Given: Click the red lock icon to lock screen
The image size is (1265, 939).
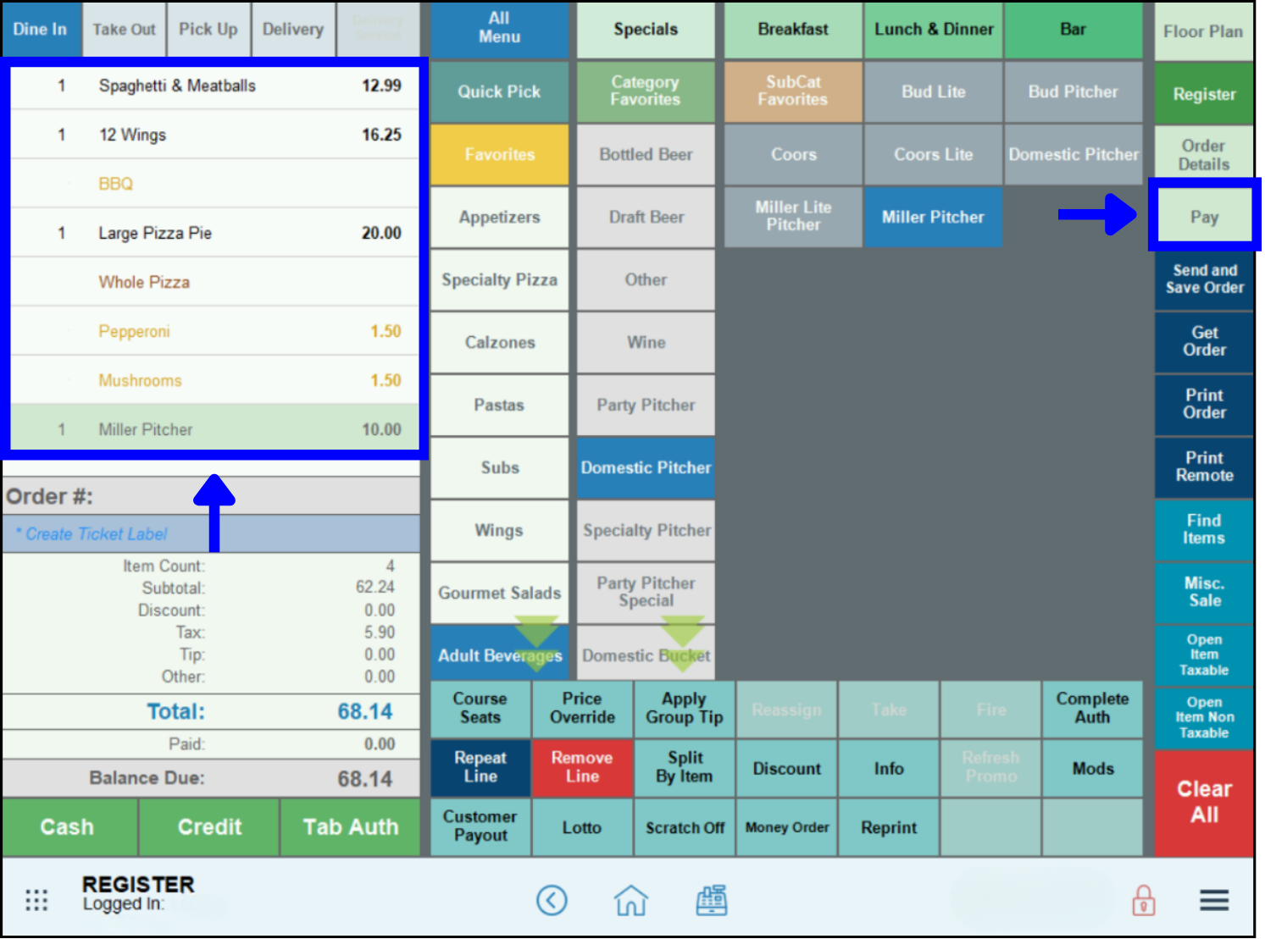Looking at the screenshot, I should point(1143,900).
